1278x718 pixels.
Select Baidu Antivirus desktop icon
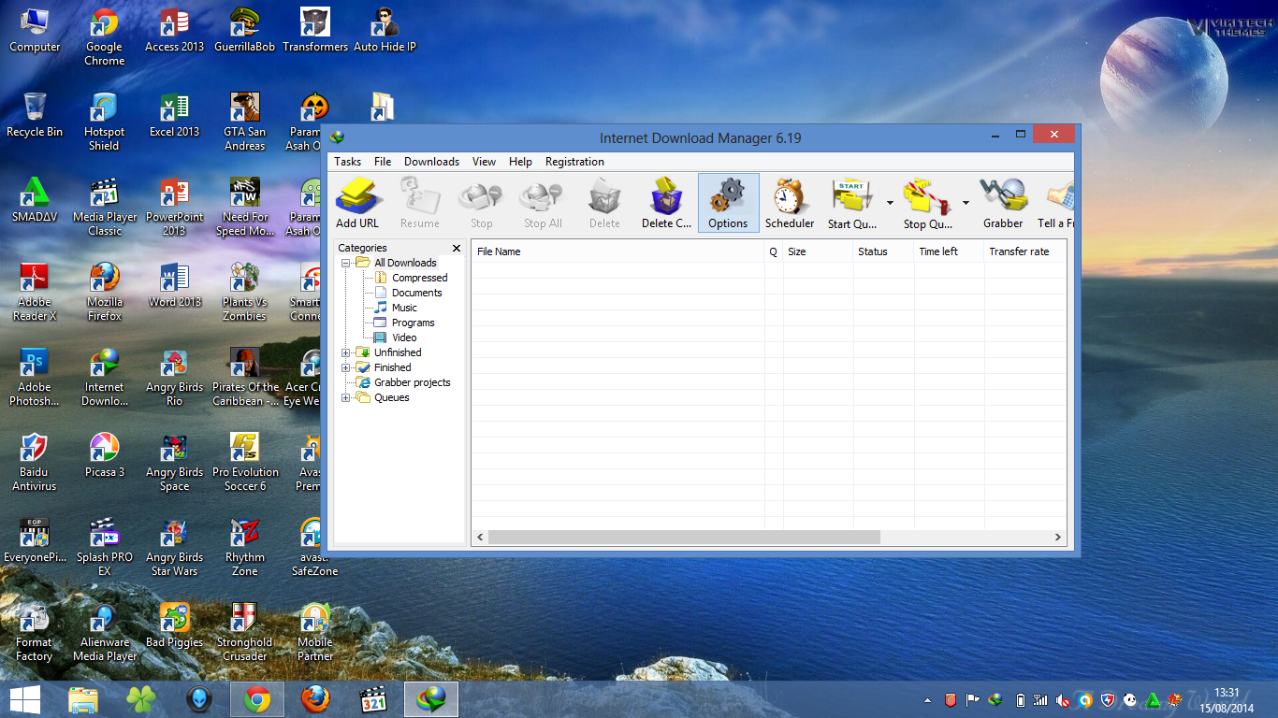pyautogui.click(x=35, y=461)
